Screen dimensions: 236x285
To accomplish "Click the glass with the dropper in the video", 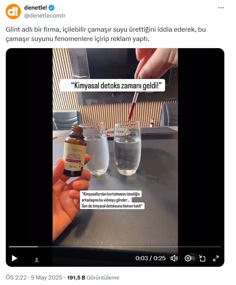I will coord(128,148).
